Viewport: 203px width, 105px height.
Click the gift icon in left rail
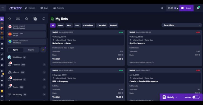[2, 76]
